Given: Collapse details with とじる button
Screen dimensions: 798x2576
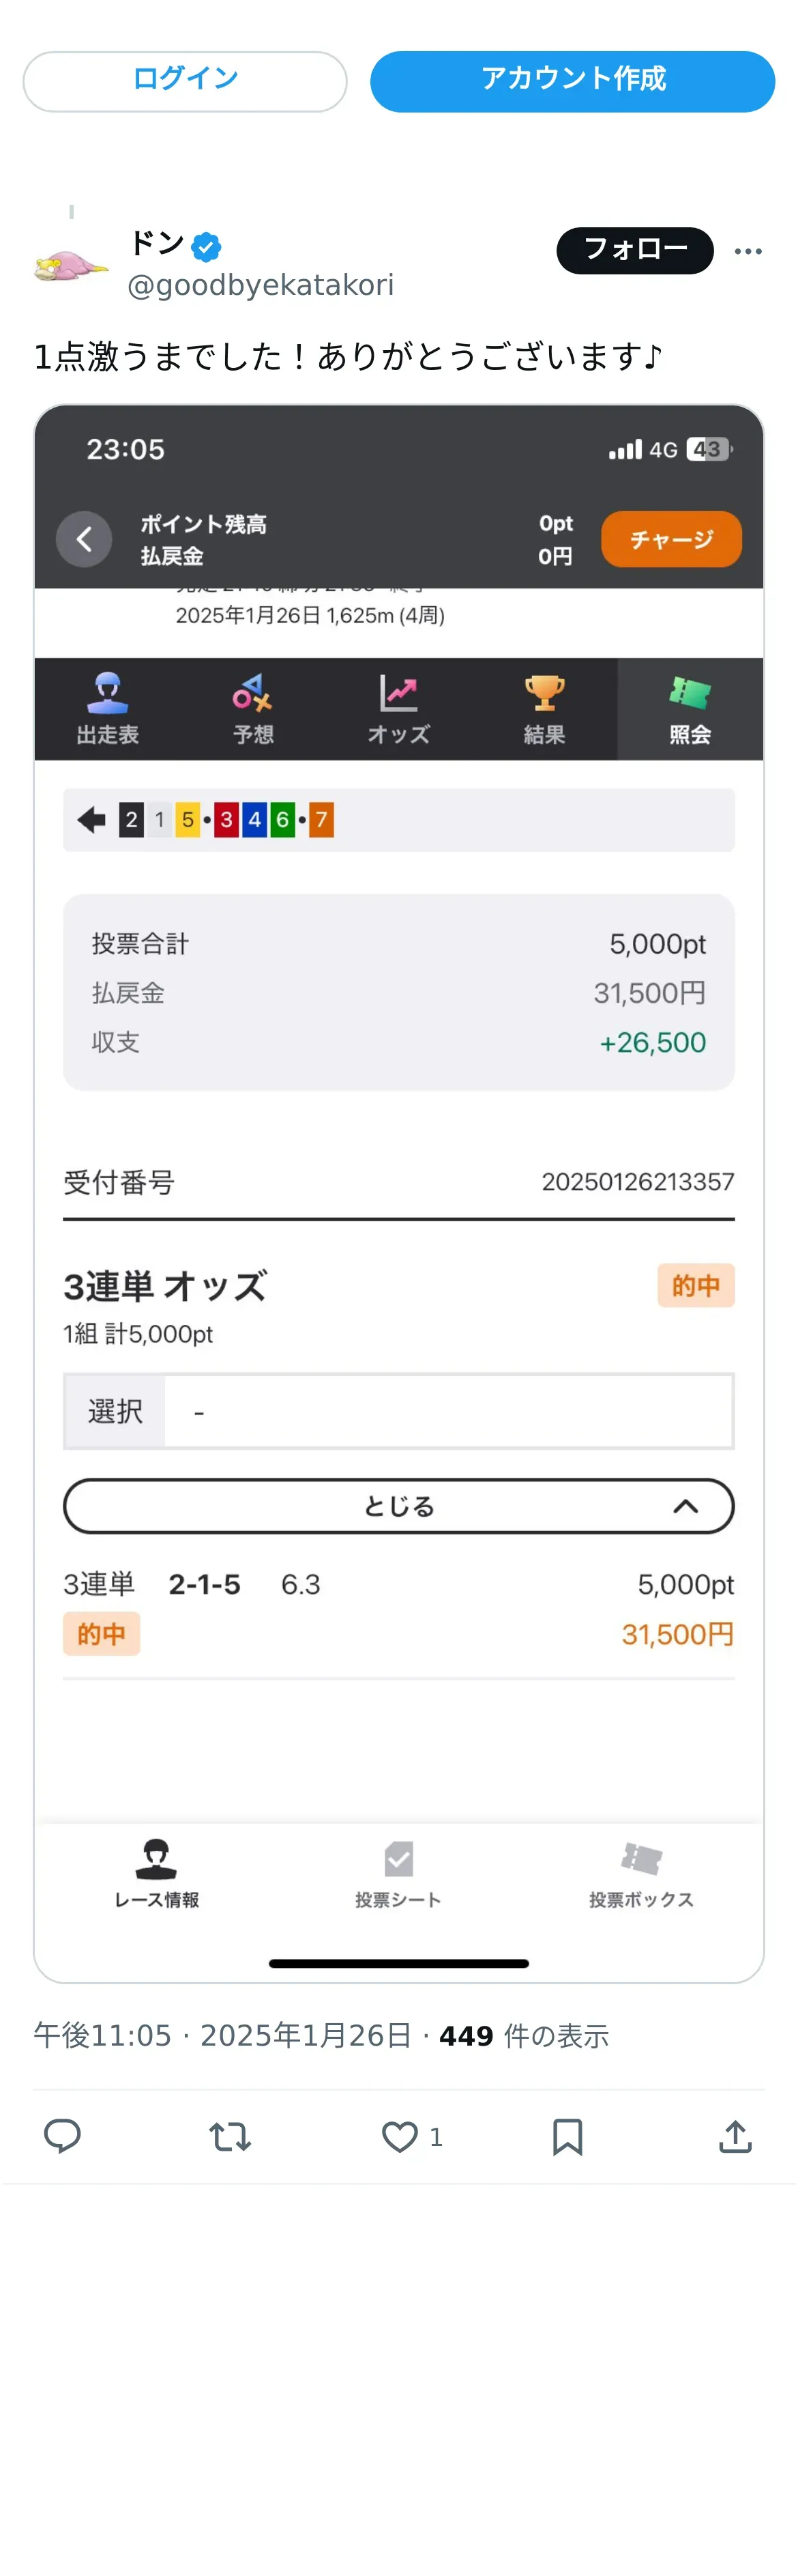Looking at the screenshot, I should pos(398,1506).
